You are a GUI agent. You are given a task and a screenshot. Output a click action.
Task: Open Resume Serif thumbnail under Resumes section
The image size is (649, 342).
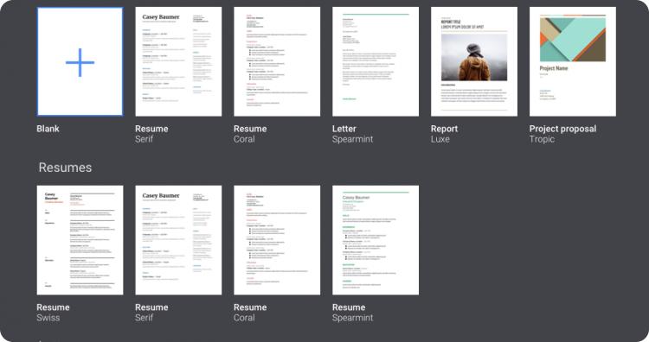click(178, 240)
